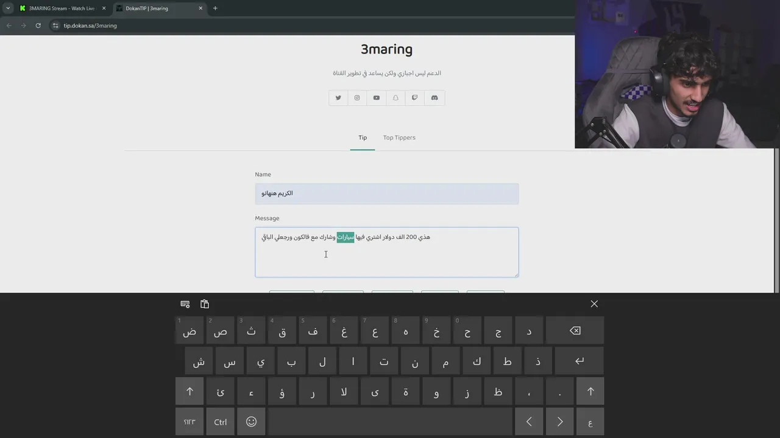Tap the ت key
Image resolution: width=780 pixels, height=438 pixels.
(384, 361)
